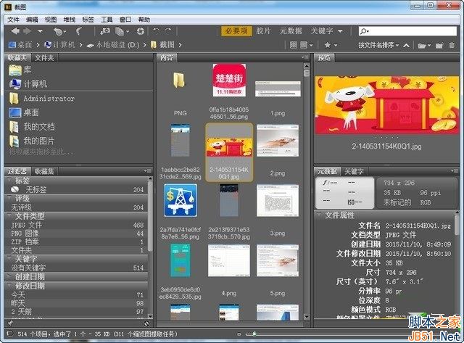Switch to the 必要项 workspace

click(x=236, y=30)
